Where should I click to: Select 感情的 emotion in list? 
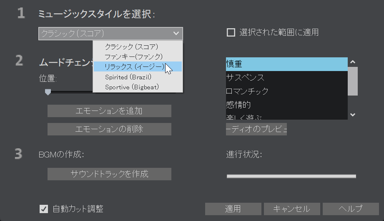click(x=286, y=105)
